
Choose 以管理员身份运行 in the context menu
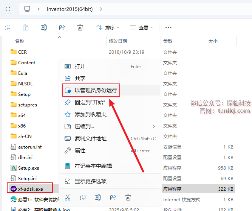(110, 90)
